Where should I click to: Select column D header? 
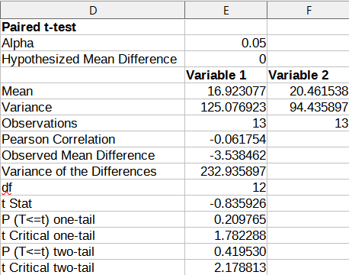point(93,10)
